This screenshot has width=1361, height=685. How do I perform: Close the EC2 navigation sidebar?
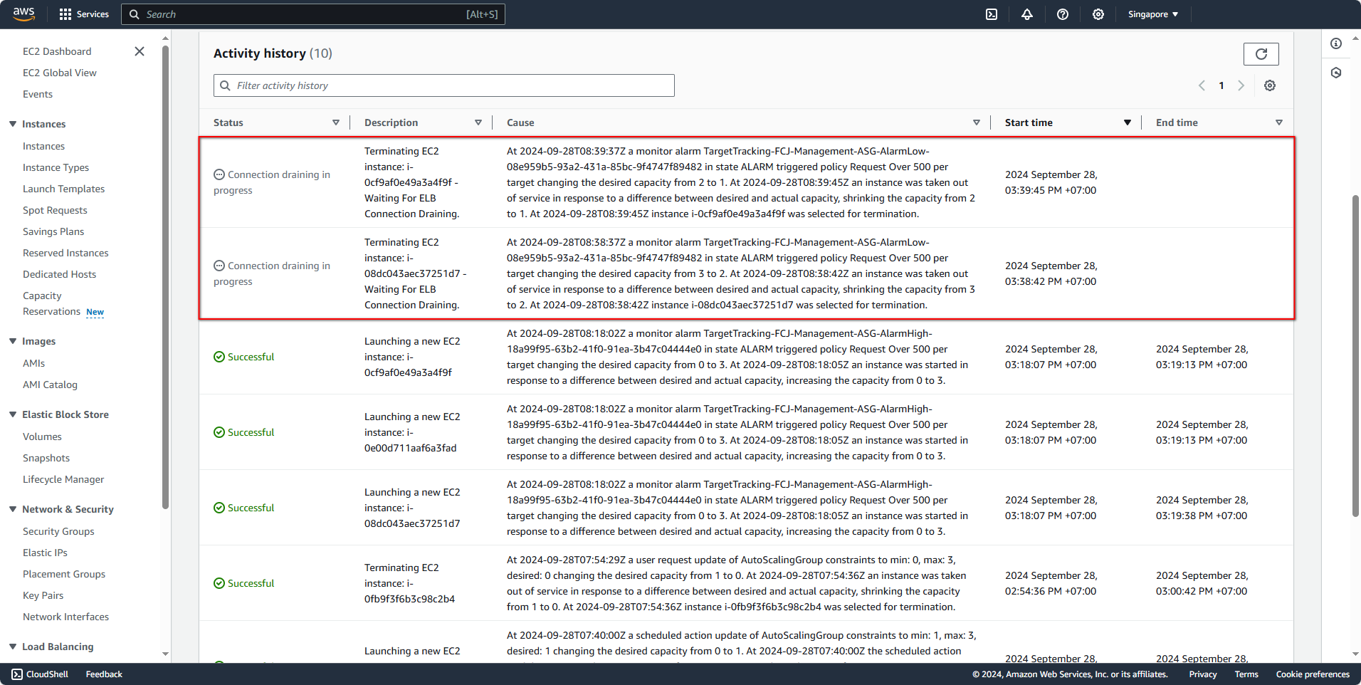[140, 51]
